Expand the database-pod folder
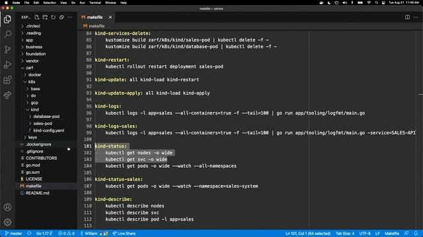 (46, 117)
